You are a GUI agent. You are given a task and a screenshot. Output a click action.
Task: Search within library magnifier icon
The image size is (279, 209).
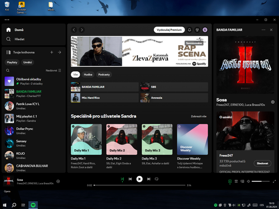[8, 70]
